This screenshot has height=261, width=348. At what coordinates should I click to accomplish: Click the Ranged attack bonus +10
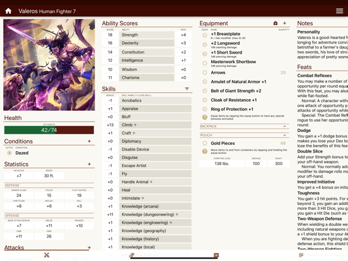(79, 226)
